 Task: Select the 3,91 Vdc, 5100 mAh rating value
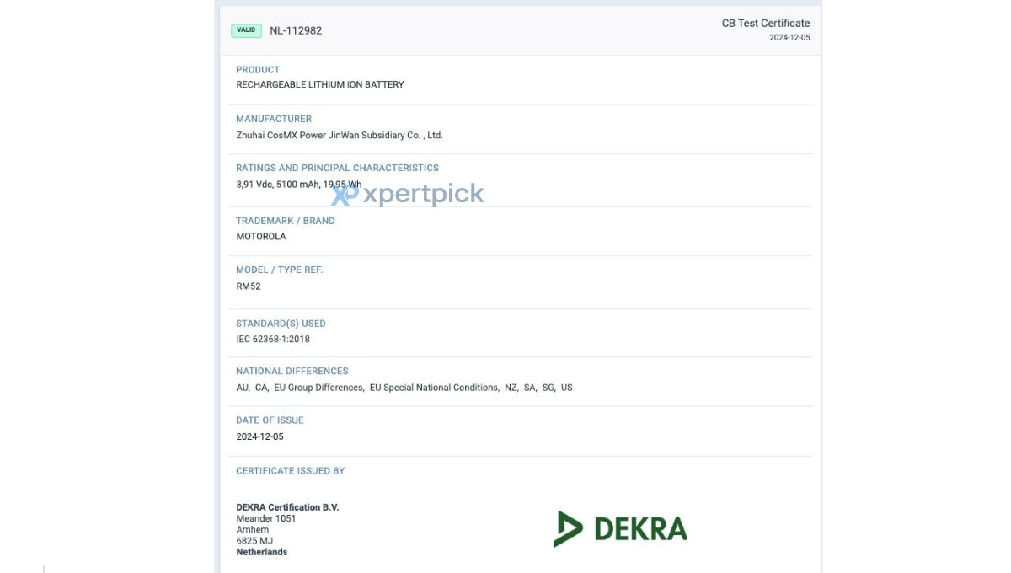tap(299, 185)
